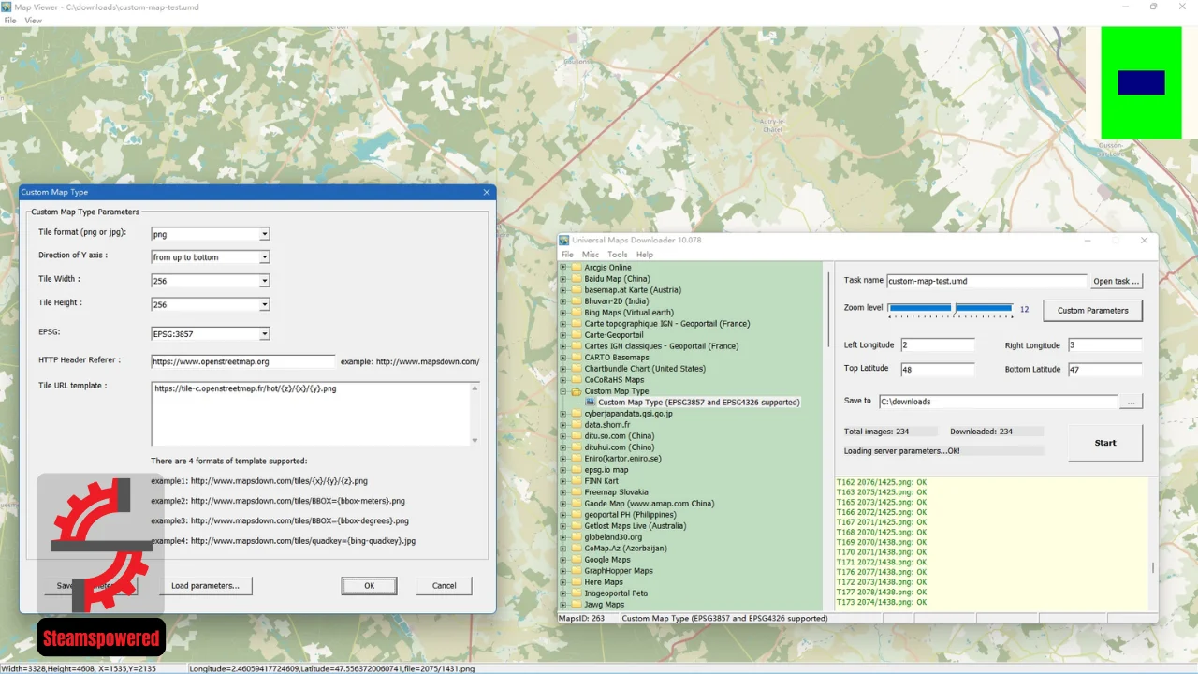Screen dimensions: 1198x674
Task: Click log line T162 2076/1425.png: OK
Action: pos(882,482)
